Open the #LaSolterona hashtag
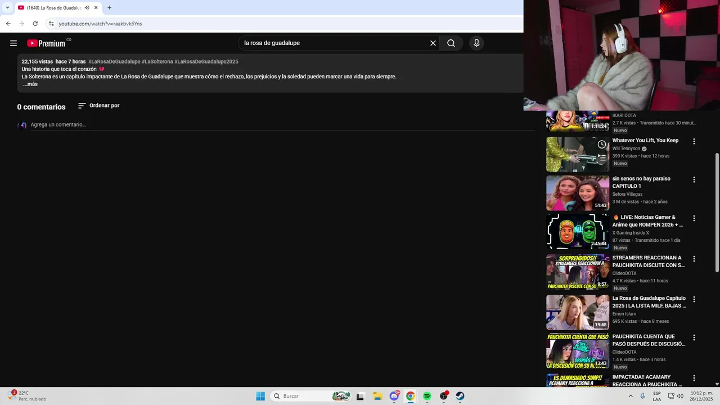This screenshot has width=720, height=405. tap(157, 61)
